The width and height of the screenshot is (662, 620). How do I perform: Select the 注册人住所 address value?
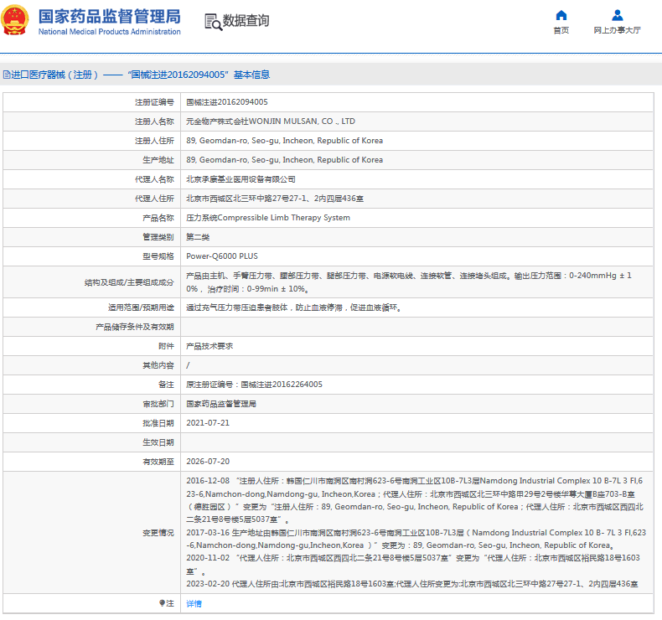pyautogui.click(x=285, y=141)
